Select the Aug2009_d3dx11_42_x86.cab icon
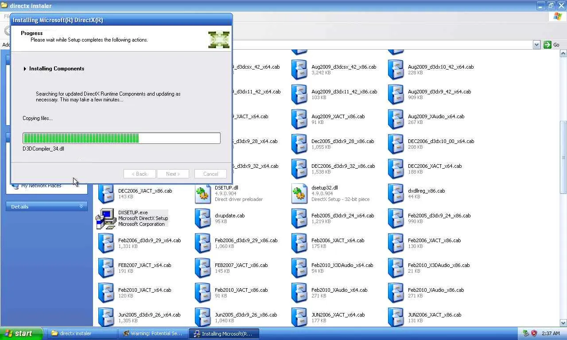567x340 pixels. [x=299, y=94]
